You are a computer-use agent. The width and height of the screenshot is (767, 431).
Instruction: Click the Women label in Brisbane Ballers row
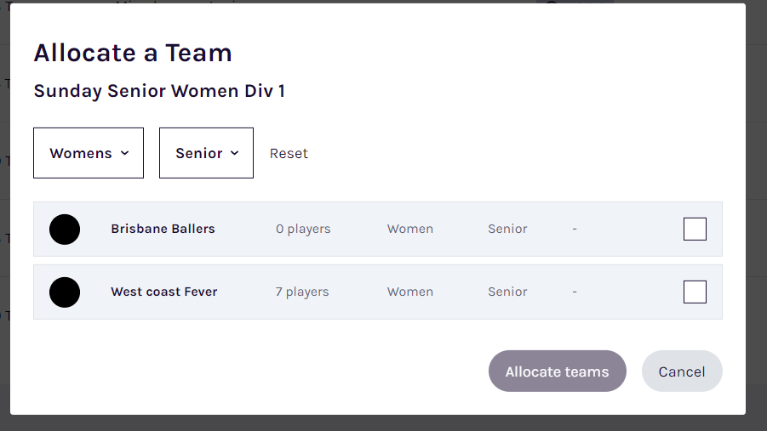[410, 229]
